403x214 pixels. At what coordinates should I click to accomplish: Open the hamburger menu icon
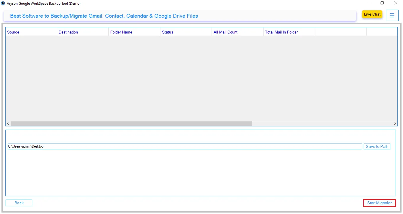pyautogui.click(x=392, y=15)
